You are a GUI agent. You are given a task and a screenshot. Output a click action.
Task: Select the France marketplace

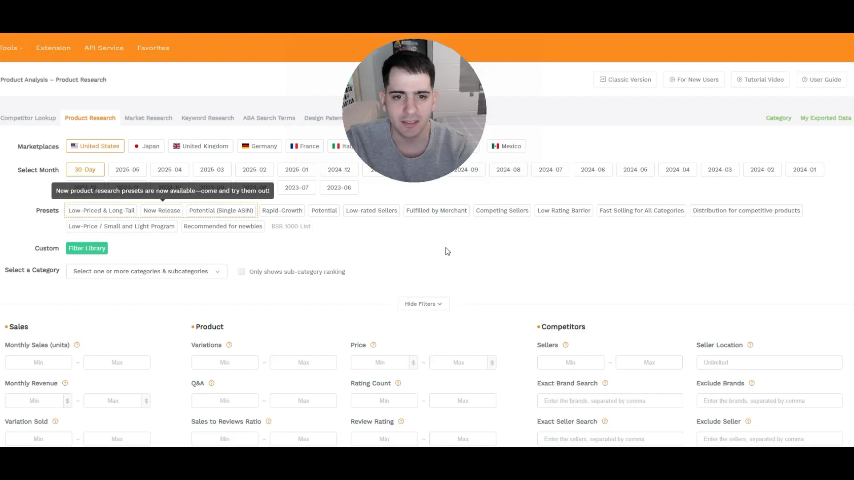(305, 146)
